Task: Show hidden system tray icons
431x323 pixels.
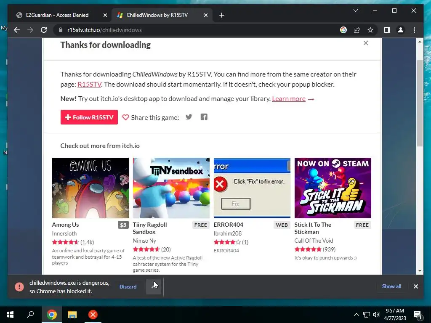Action: (356, 315)
